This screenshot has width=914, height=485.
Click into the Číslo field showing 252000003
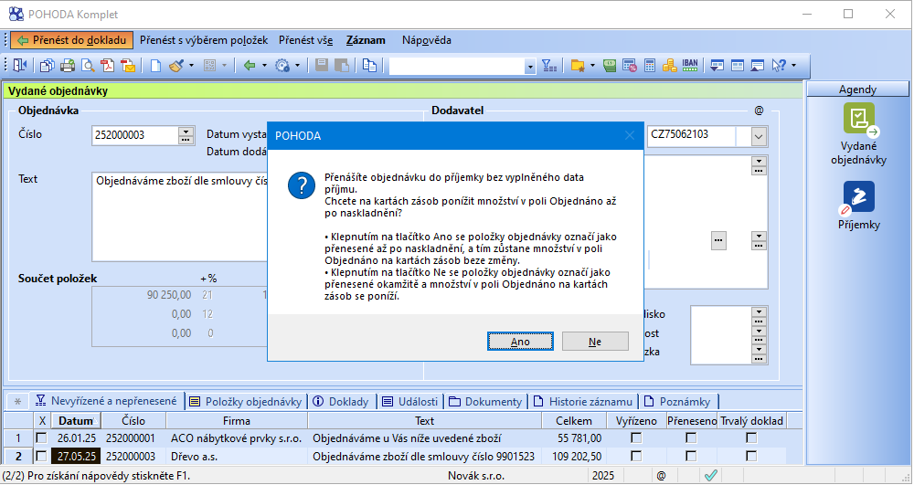click(135, 135)
